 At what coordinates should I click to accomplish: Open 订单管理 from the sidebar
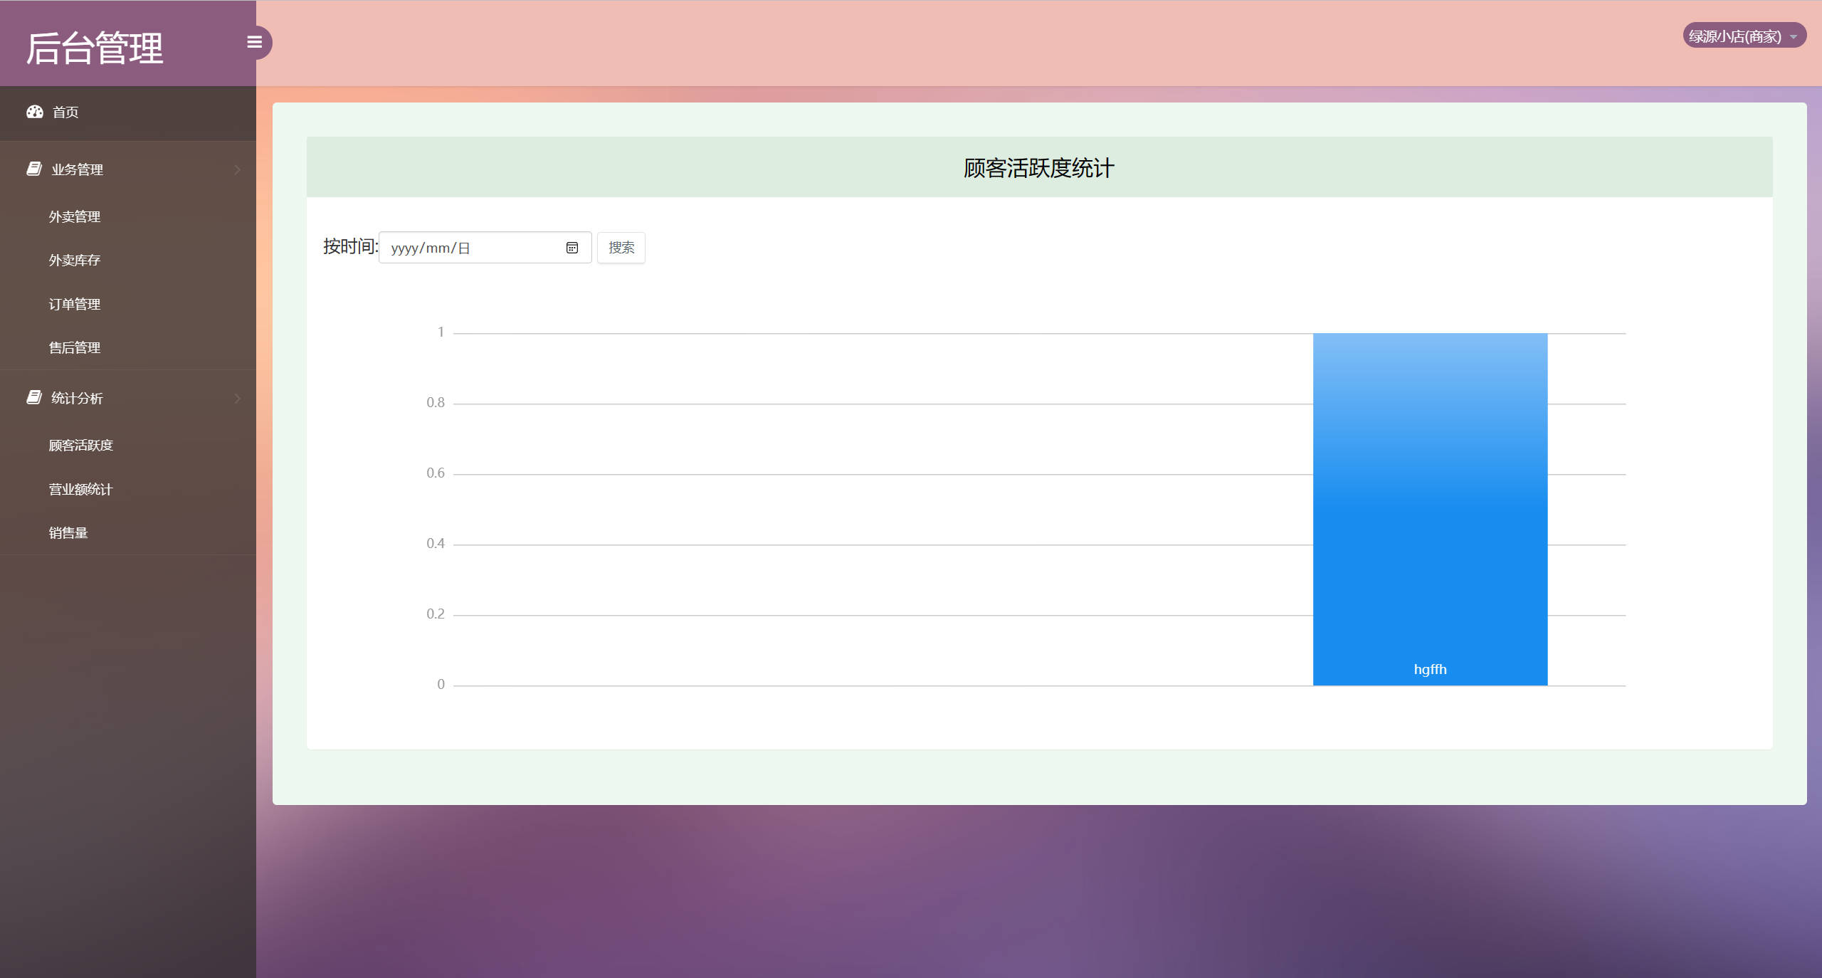click(x=74, y=303)
